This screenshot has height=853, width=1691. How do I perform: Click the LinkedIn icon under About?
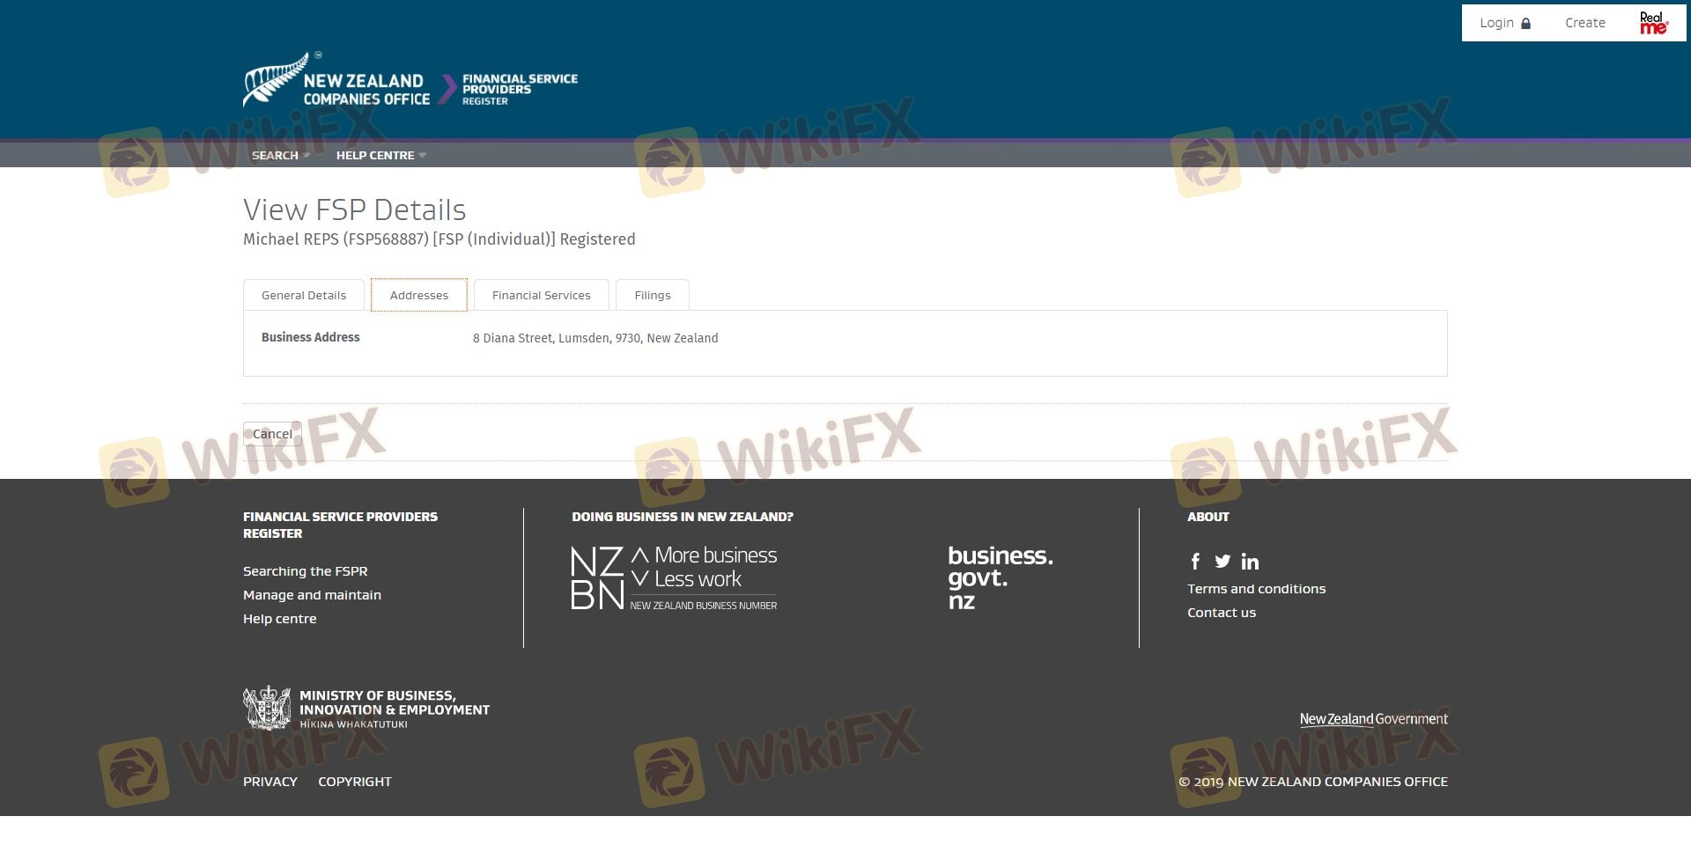click(x=1250, y=562)
